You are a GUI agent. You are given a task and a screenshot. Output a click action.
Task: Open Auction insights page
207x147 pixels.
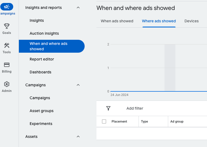pyautogui.click(x=44, y=33)
